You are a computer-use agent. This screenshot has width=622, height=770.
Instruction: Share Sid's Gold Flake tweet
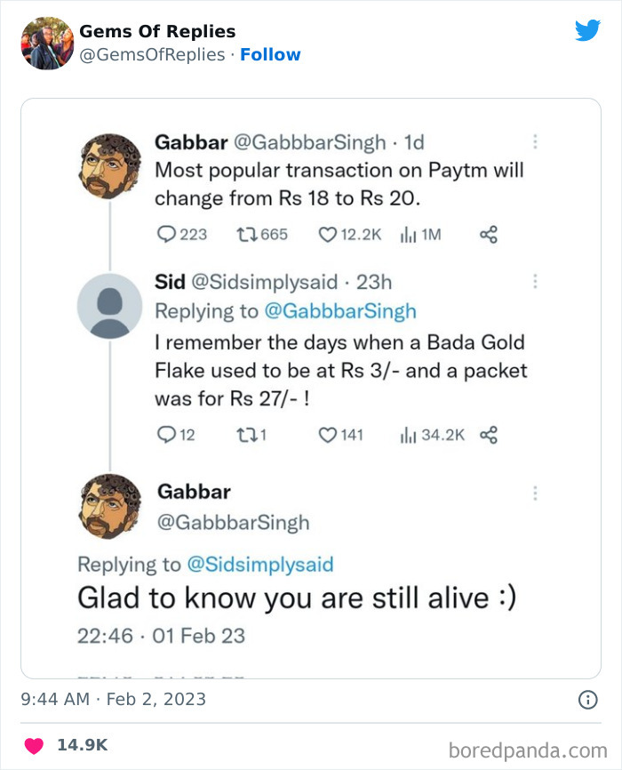click(488, 435)
